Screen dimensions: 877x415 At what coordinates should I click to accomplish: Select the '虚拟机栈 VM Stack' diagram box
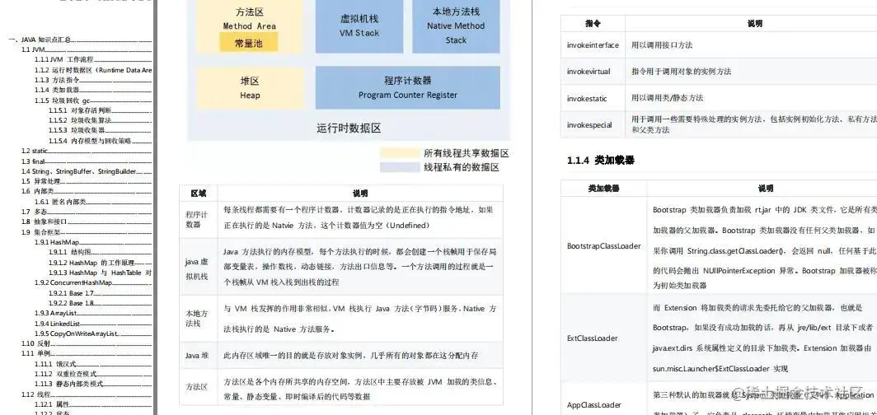click(x=359, y=26)
